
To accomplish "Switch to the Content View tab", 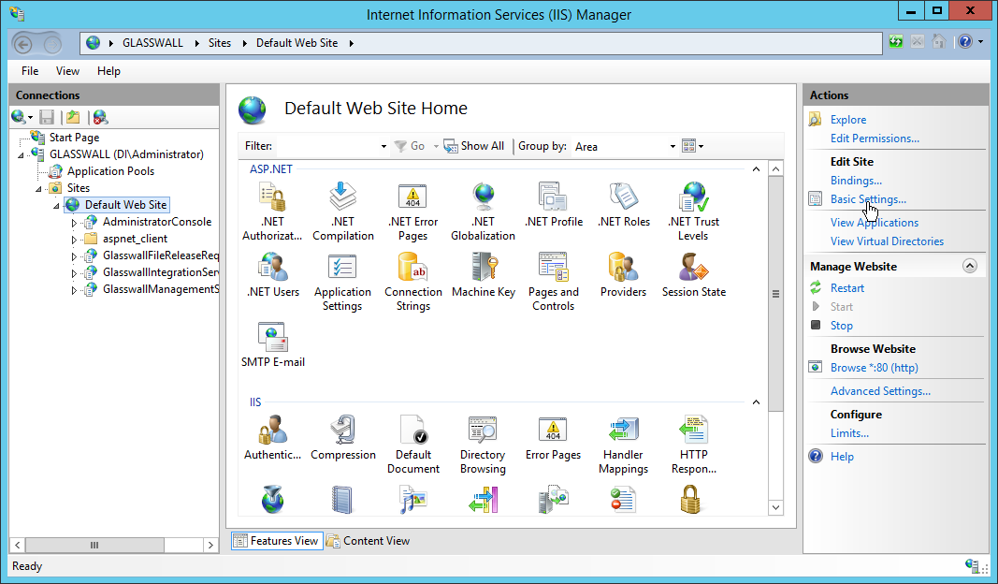I will pyautogui.click(x=369, y=540).
